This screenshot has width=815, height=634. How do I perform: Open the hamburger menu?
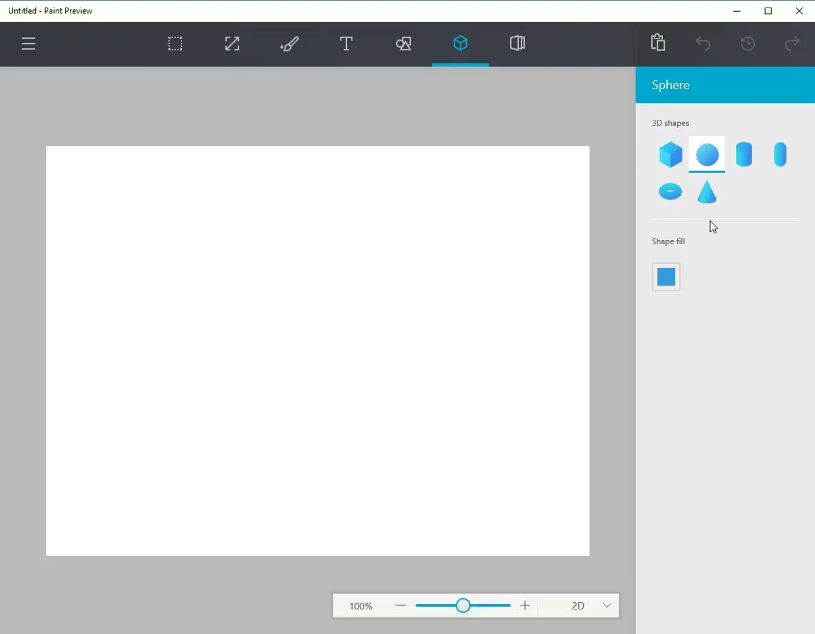[x=28, y=43]
